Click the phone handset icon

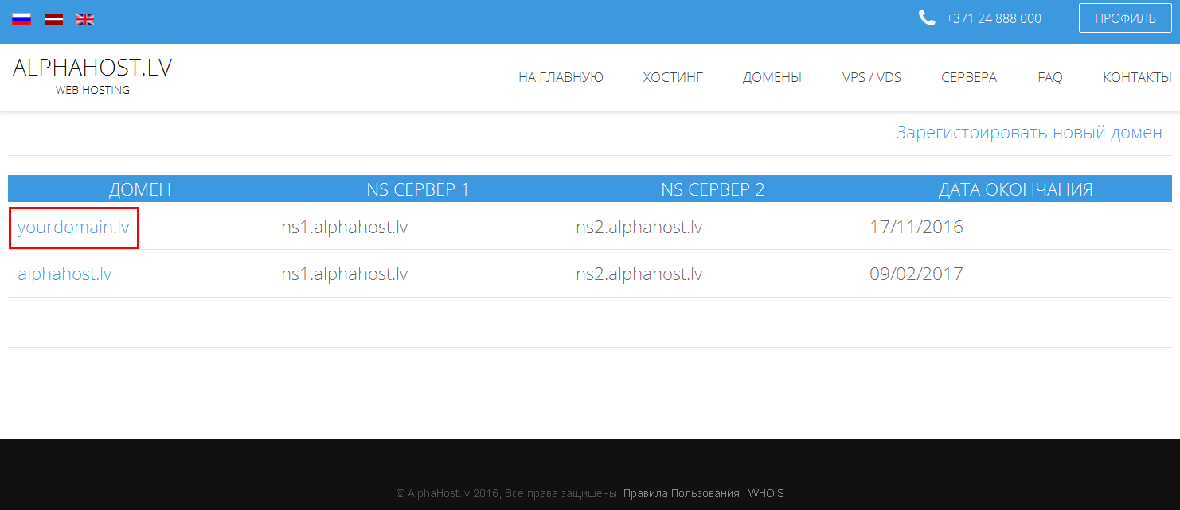click(927, 18)
